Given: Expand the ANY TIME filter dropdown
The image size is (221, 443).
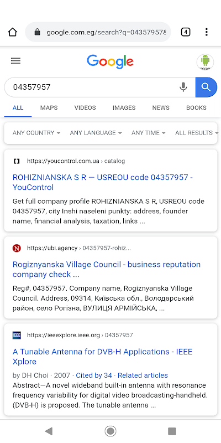Looking at the screenshot, I should pos(148,133).
